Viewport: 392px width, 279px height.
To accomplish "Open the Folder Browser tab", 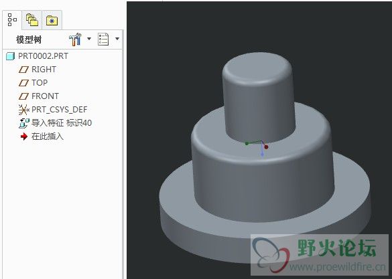I will point(32,20).
